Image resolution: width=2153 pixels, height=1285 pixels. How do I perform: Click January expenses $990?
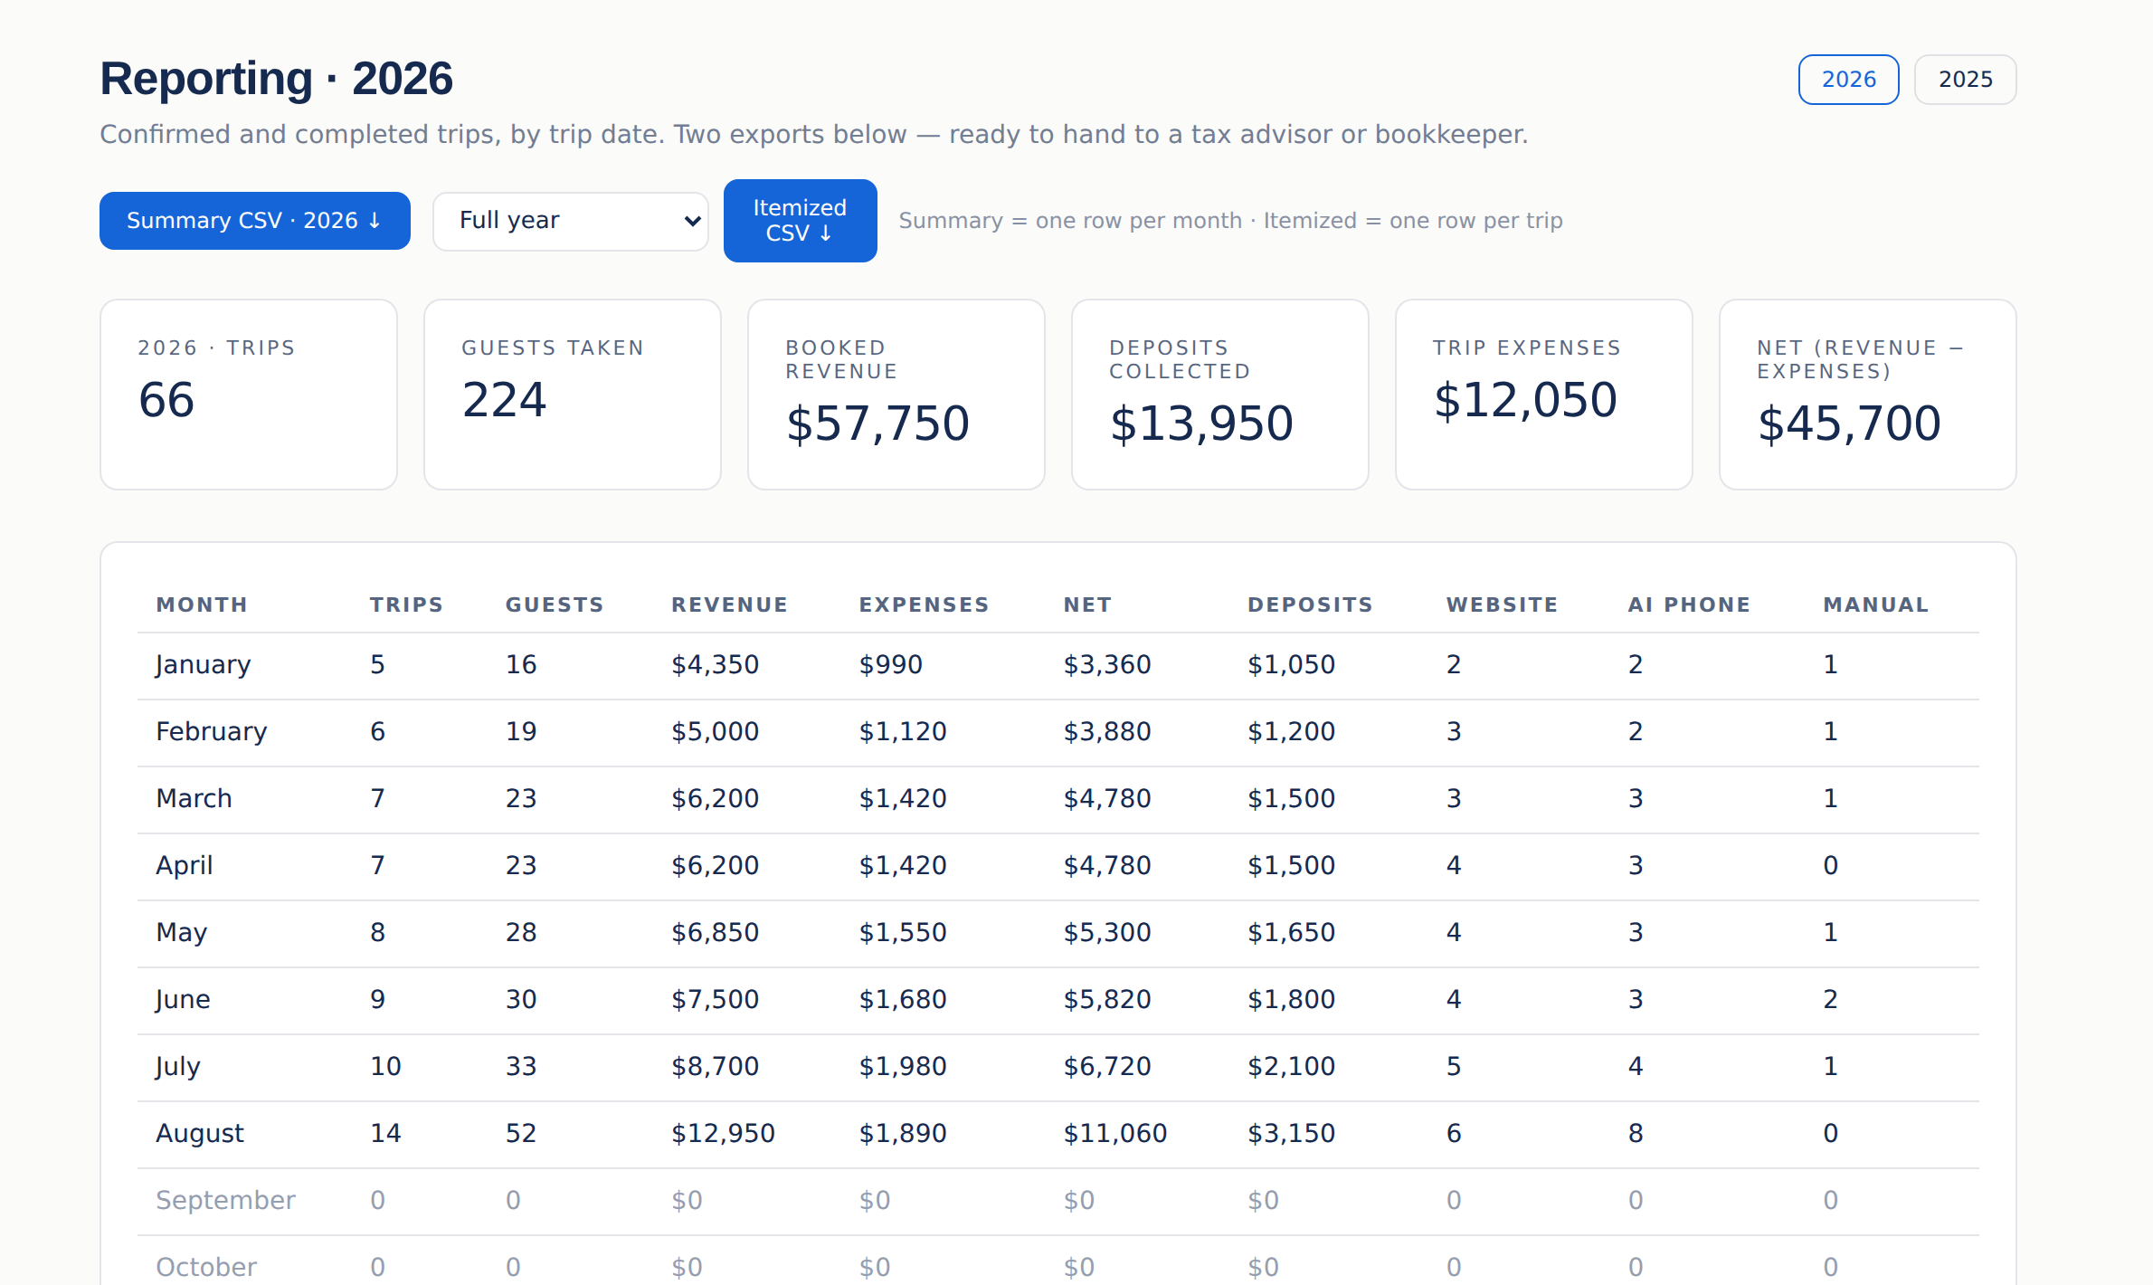coord(890,665)
